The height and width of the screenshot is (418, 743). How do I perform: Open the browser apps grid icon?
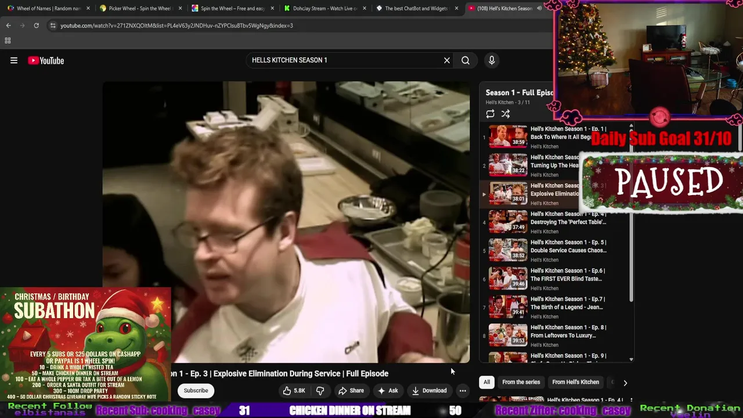(x=8, y=41)
